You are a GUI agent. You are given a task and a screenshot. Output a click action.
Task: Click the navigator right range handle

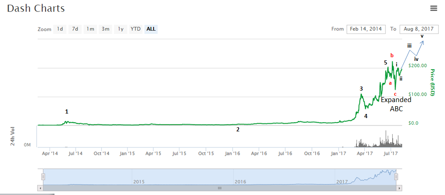[396, 177]
